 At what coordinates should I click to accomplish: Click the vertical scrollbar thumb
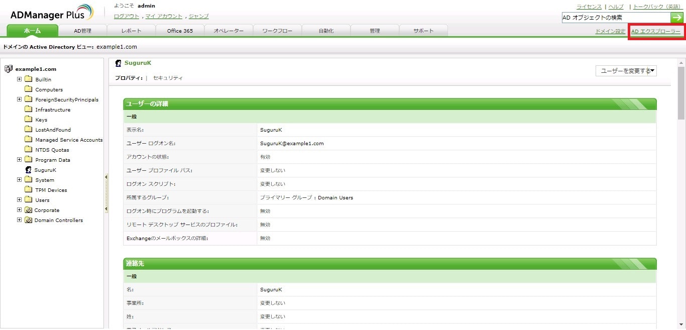681,93
